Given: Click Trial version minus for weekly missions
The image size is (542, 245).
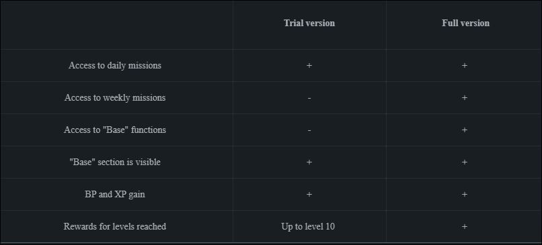Looking at the screenshot, I should click(x=309, y=98).
